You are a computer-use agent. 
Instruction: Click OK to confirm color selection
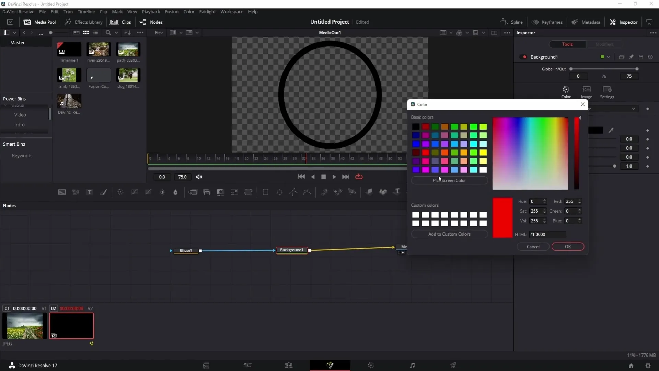click(x=568, y=246)
